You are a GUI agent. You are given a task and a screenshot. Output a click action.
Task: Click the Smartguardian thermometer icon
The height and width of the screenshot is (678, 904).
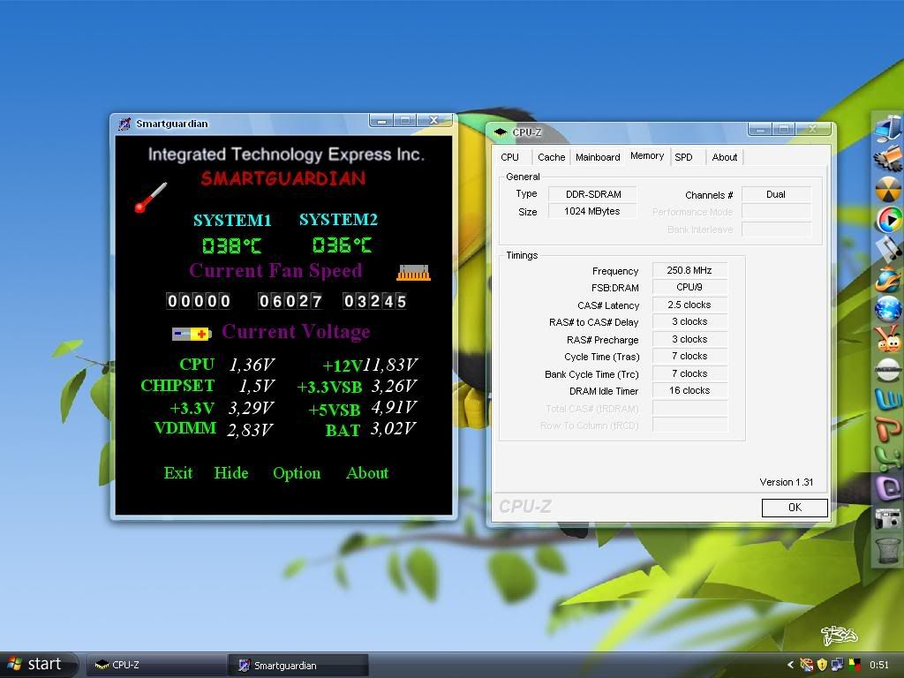[x=151, y=198]
